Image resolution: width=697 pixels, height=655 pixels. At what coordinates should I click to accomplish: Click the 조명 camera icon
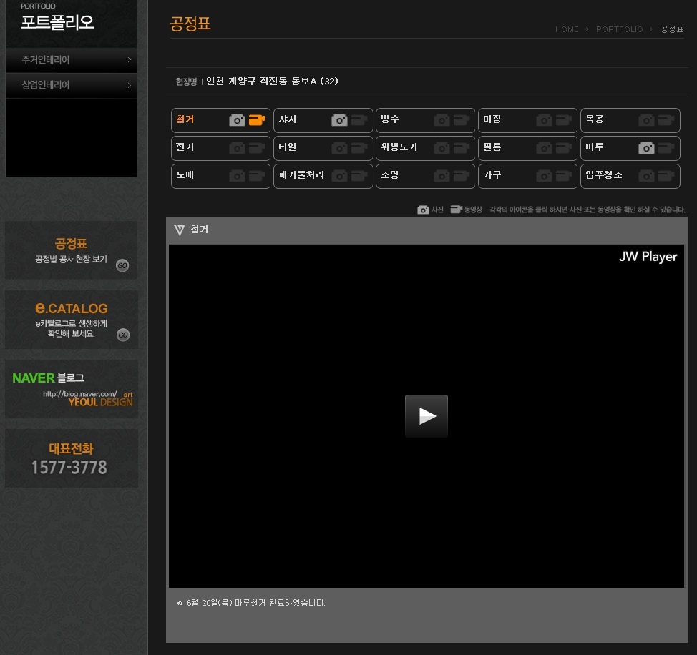click(442, 176)
